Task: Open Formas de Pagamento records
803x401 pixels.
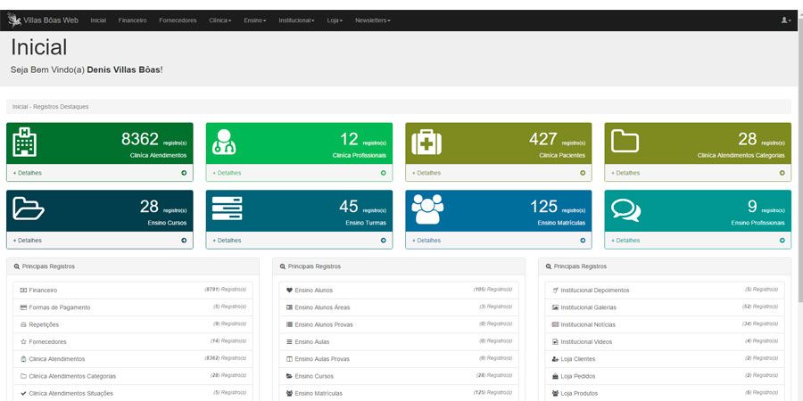Action: 61,307
